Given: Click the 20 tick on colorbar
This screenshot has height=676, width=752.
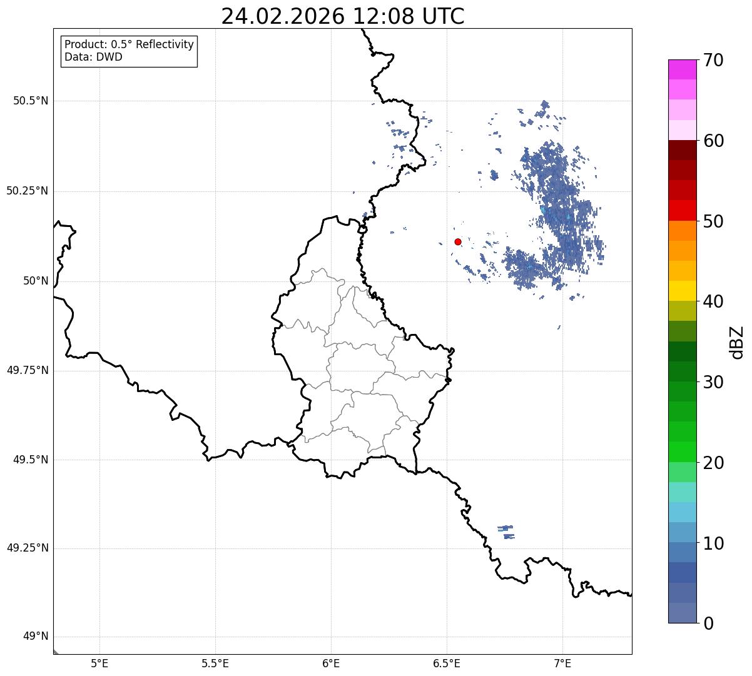Looking at the screenshot, I should (713, 463).
